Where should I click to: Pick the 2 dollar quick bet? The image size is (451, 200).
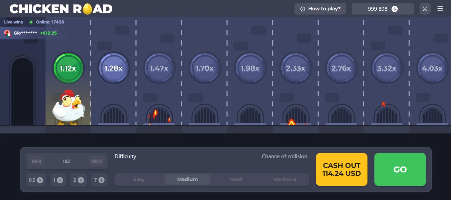[x=78, y=180]
